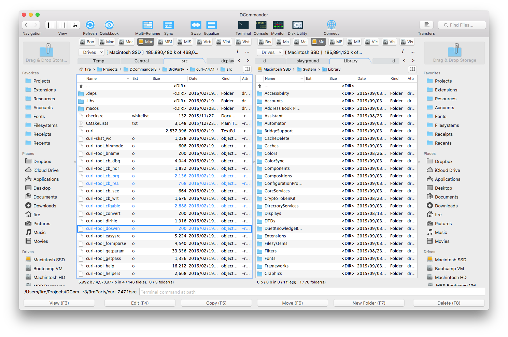508x337 pixels.
Task: Select left panel src tab
Action: click(x=185, y=61)
